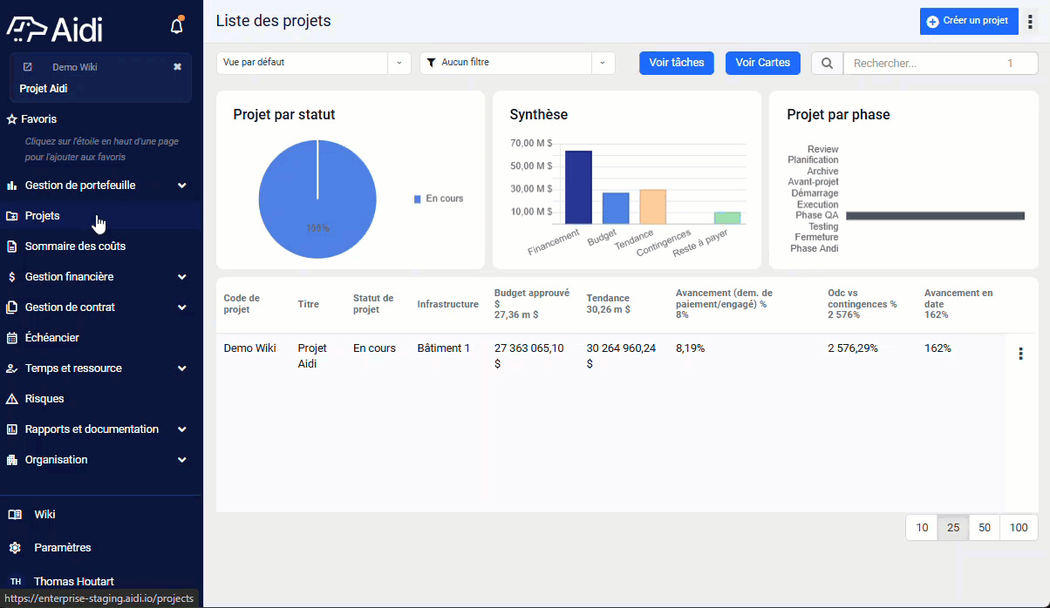Set page size to 25
Screen dimensions: 1050x608
point(953,528)
